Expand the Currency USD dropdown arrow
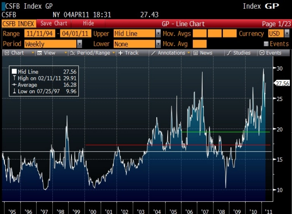This screenshot has width=292, height=214. [287, 34]
